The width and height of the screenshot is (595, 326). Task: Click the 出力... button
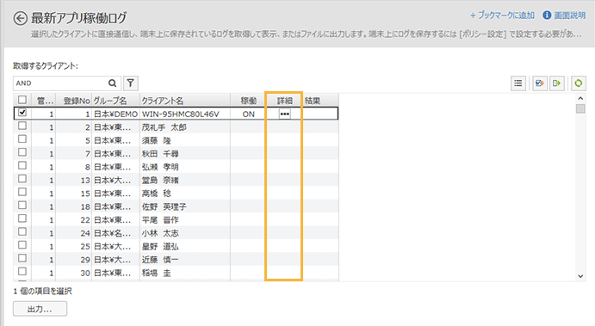[40, 309]
